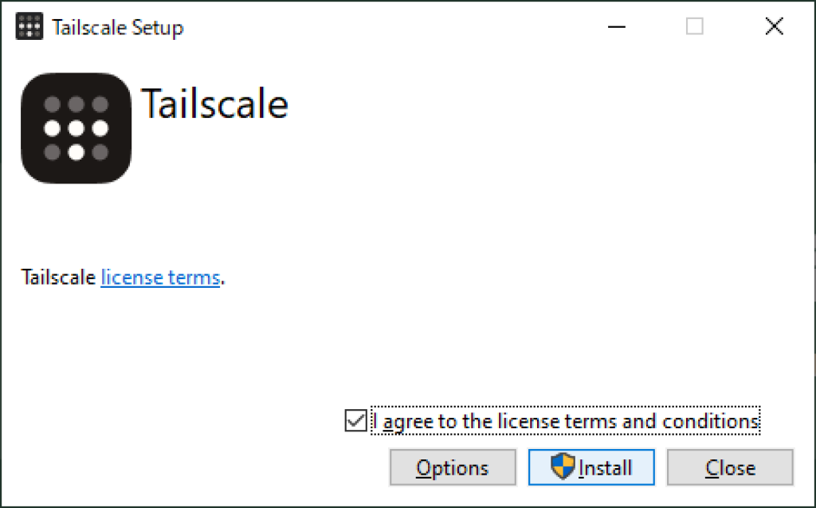Click the large "Tailscale" heading text
Viewport: 816px width, 508px height.
[214, 104]
